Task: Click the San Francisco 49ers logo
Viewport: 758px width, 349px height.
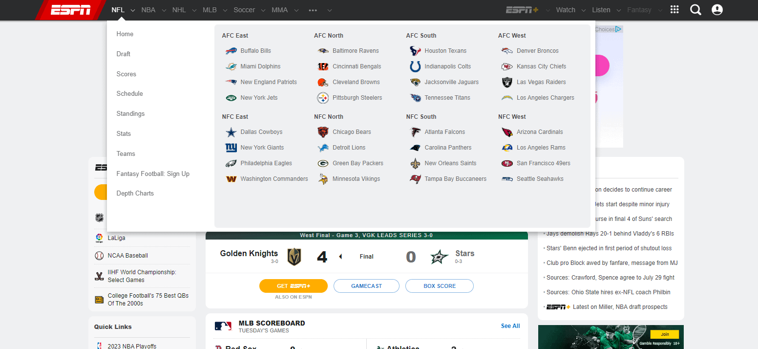Action: (x=507, y=163)
